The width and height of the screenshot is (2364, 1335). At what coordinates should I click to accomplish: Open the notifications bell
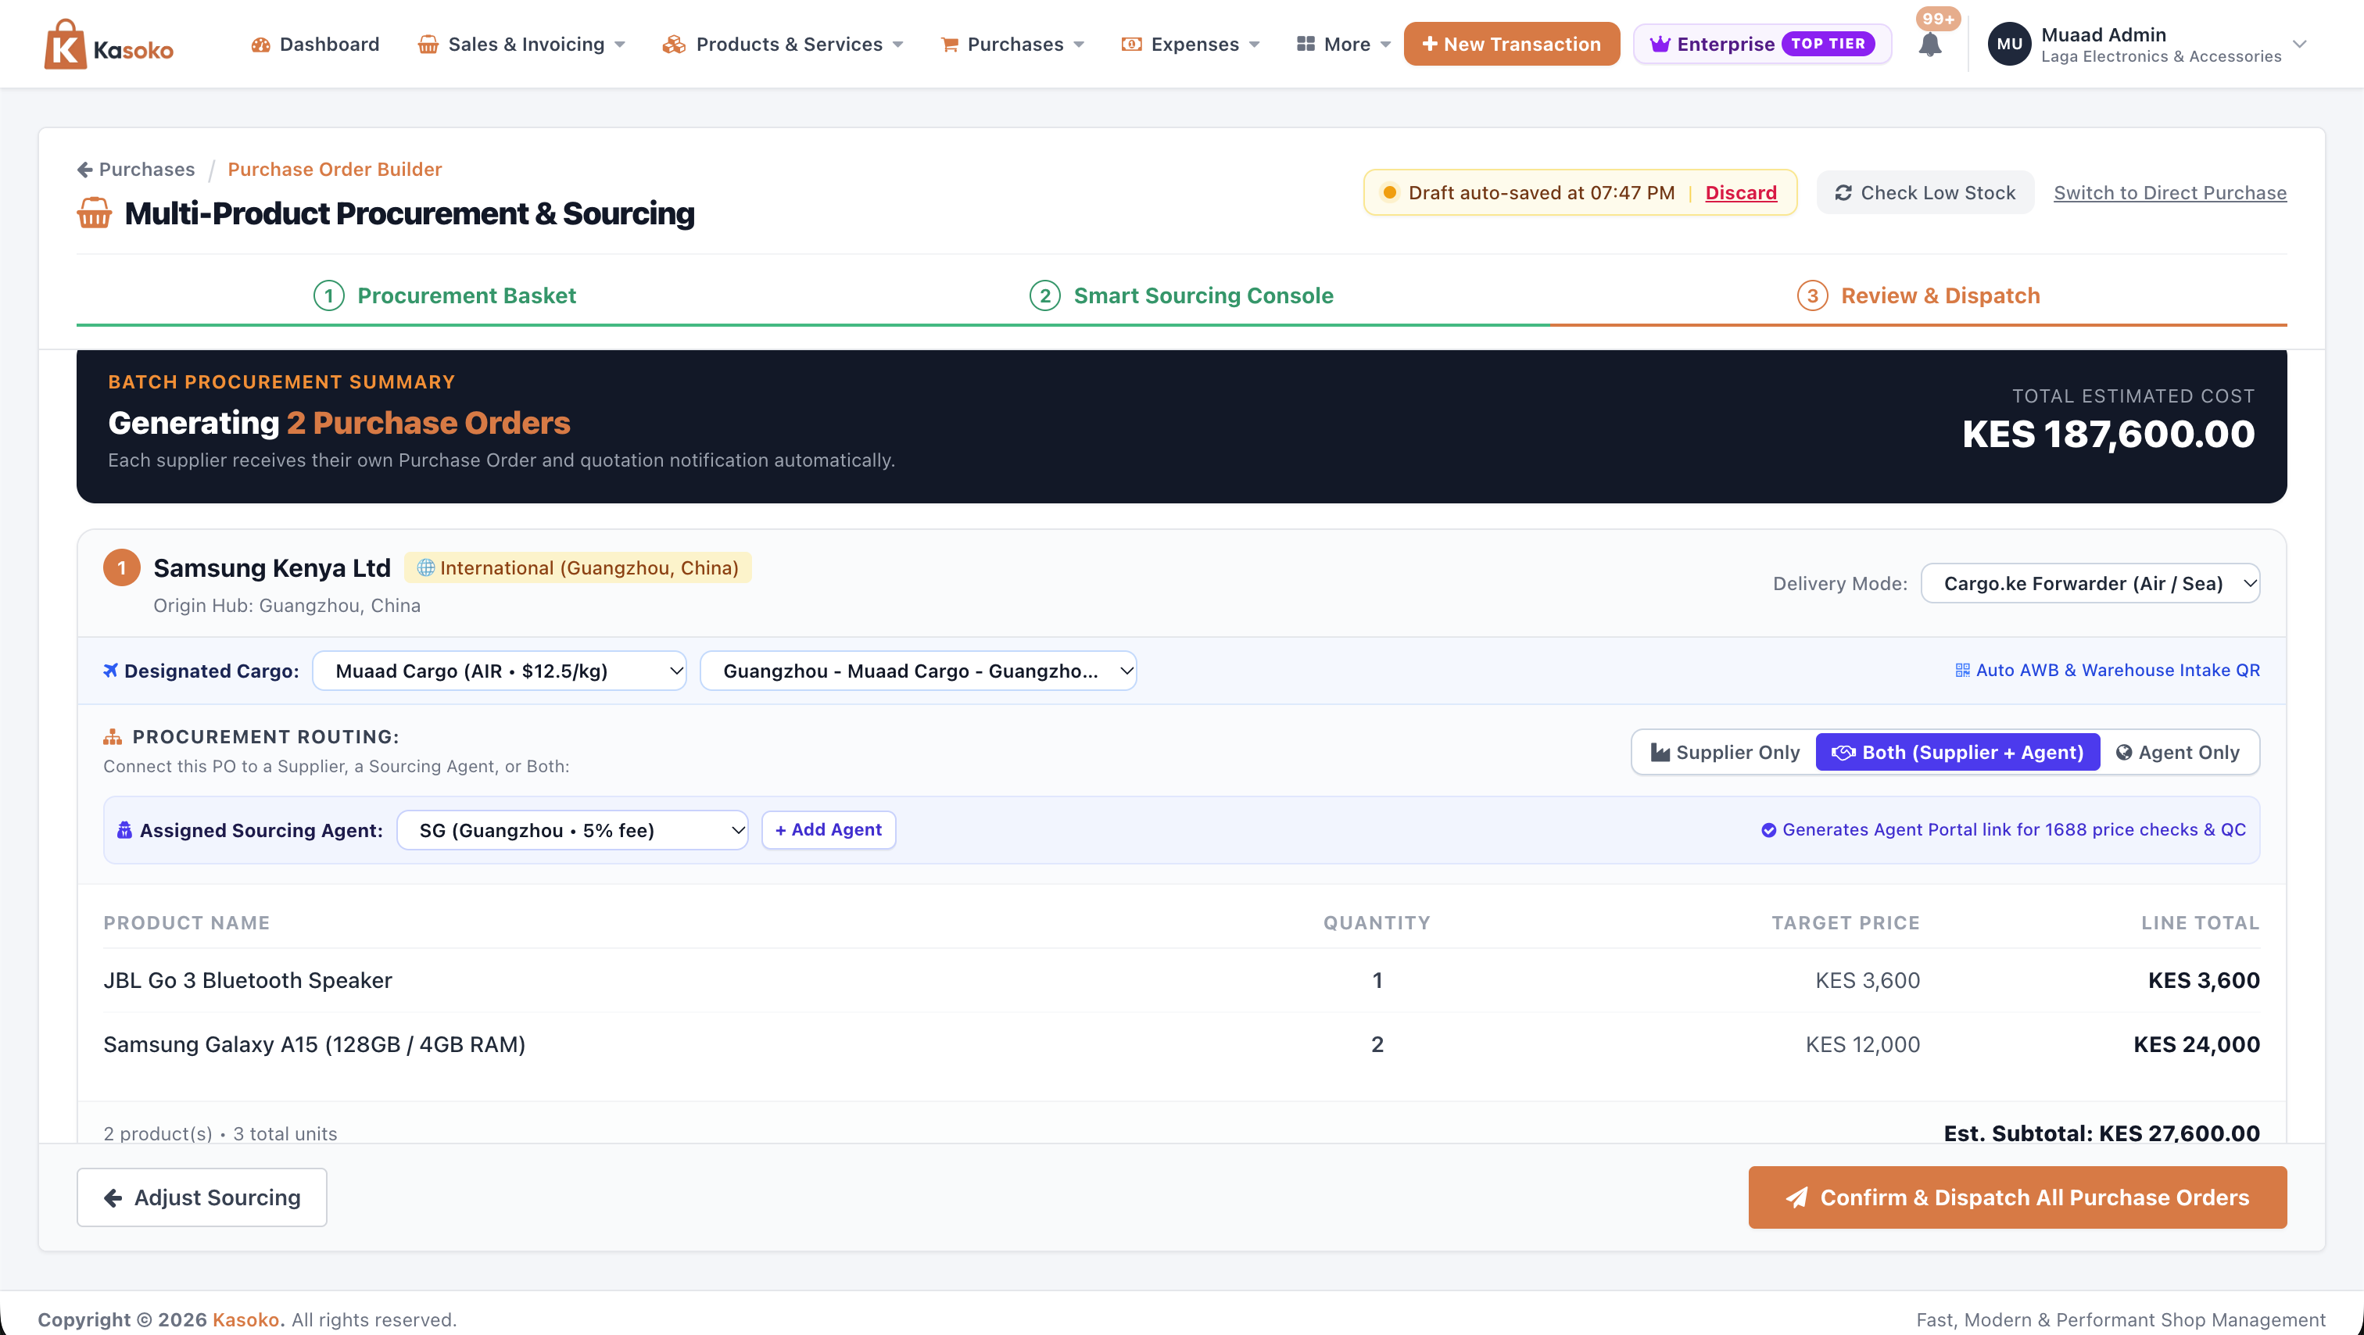1930,45
